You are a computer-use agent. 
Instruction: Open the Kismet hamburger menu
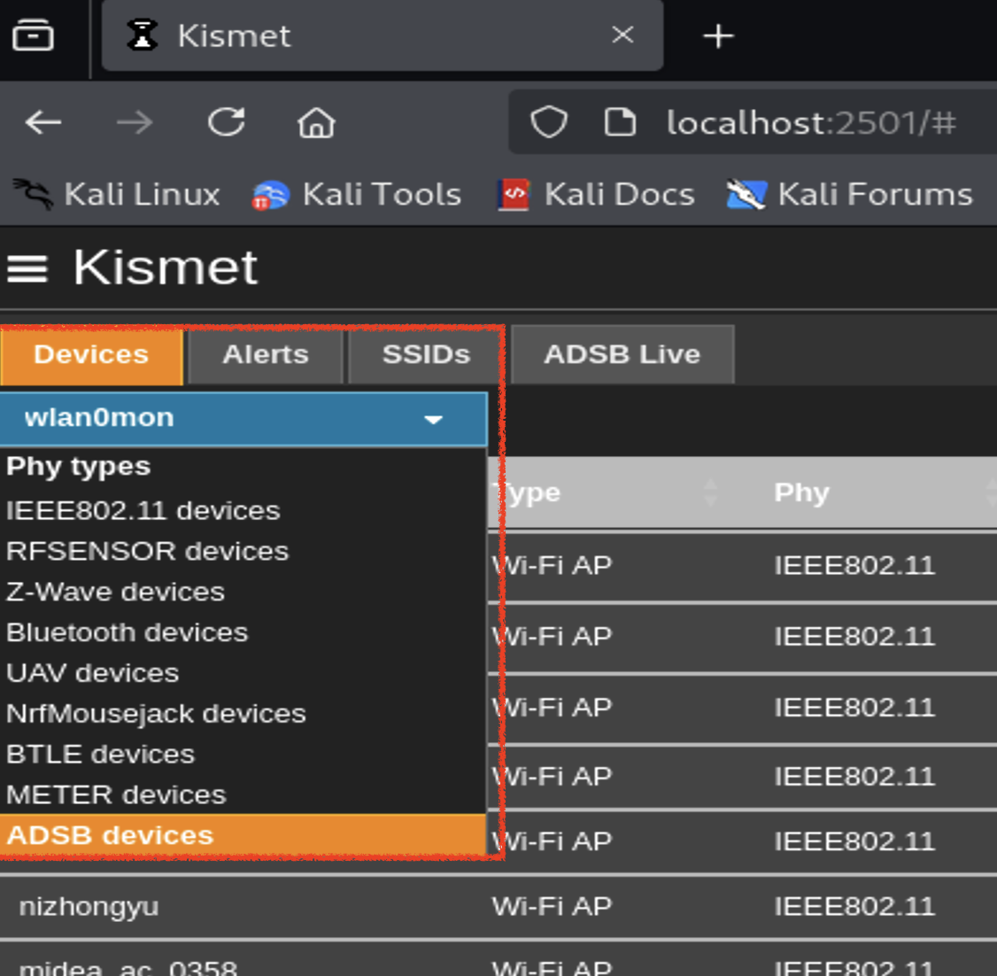pos(27,267)
